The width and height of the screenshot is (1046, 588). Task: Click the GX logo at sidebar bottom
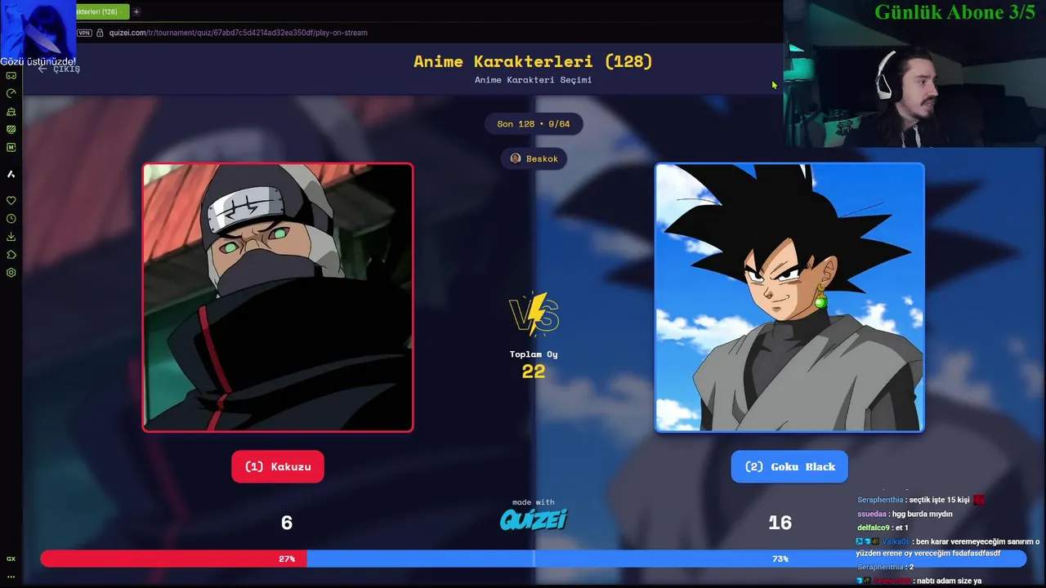11,559
